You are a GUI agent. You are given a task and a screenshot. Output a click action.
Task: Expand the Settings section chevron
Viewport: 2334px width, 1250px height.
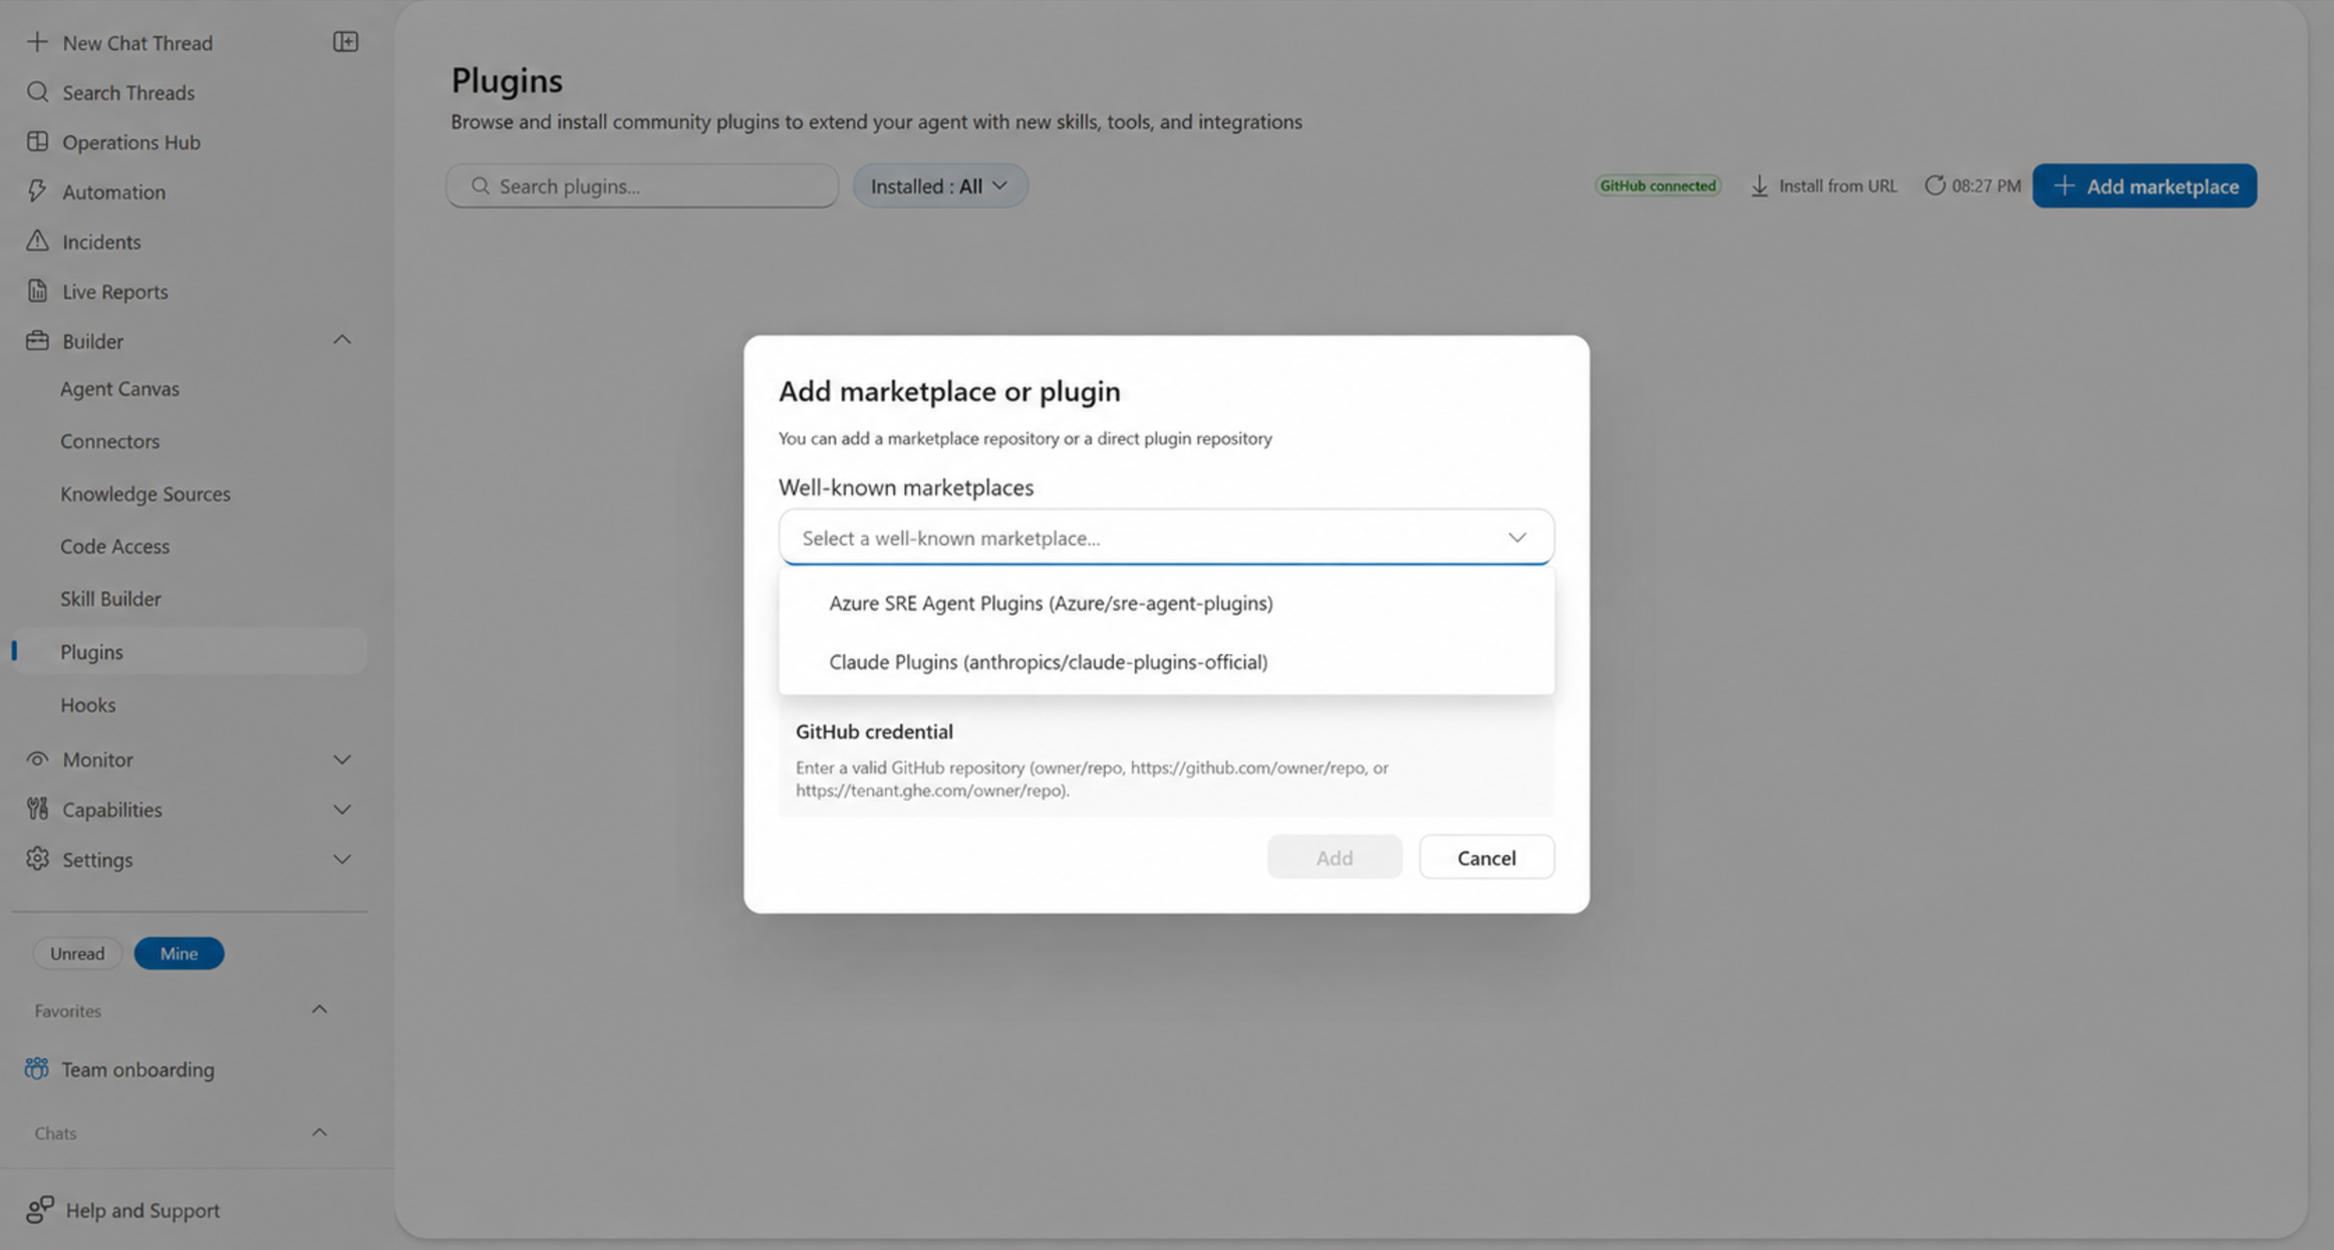(x=342, y=859)
